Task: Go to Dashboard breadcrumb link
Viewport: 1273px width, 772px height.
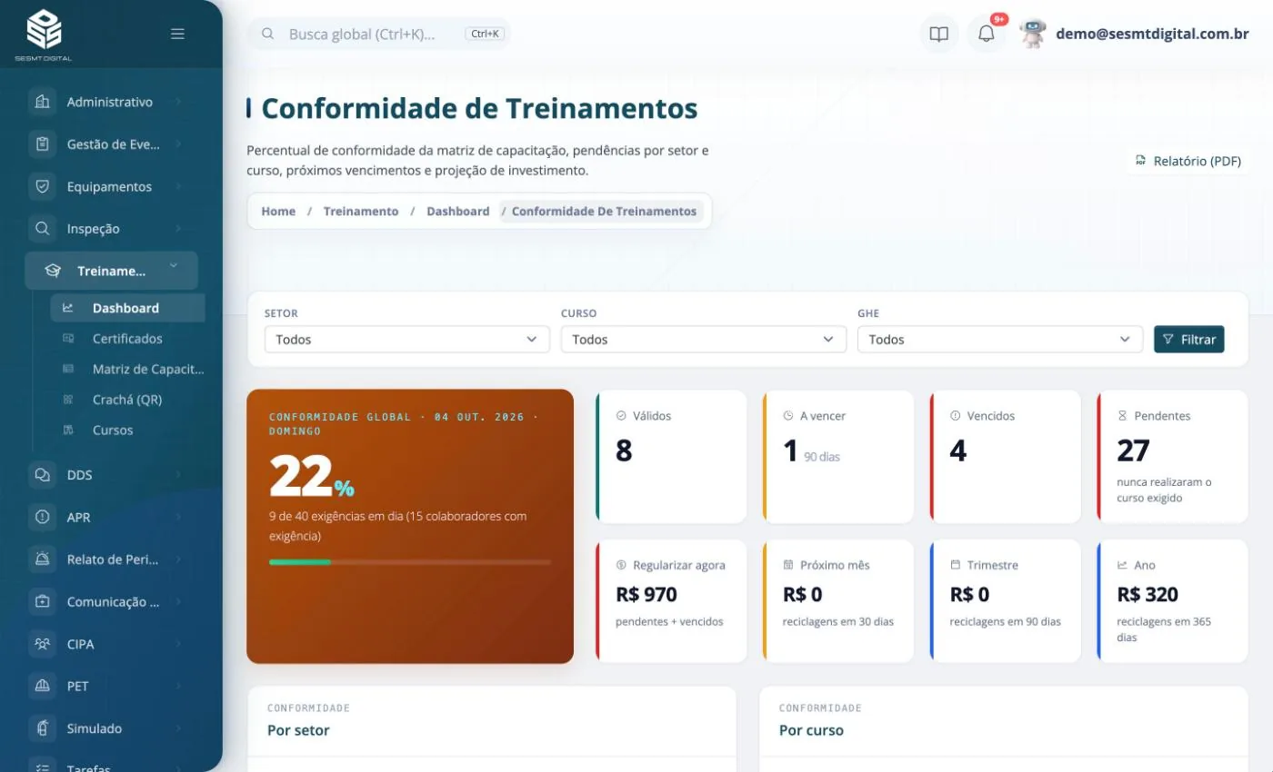Action: pyautogui.click(x=458, y=211)
